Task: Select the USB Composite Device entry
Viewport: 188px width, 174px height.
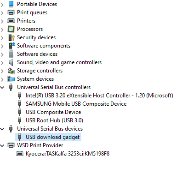Action: [53, 112]
